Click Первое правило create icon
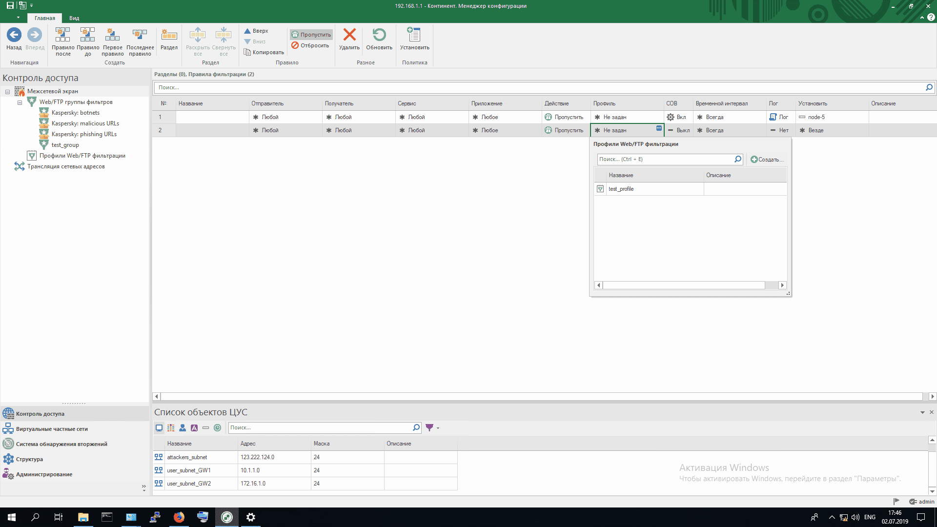The image size is (937, 527). point(112,35)
